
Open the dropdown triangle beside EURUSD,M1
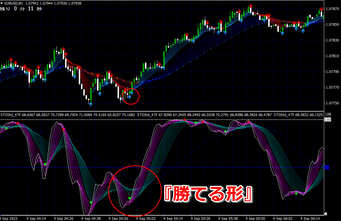click(x=2, y=3)
